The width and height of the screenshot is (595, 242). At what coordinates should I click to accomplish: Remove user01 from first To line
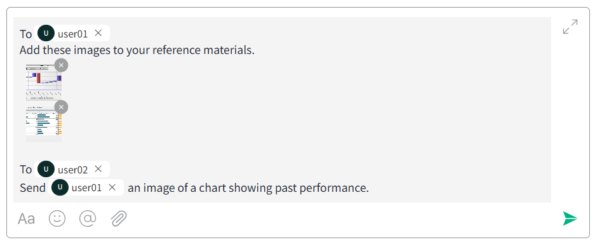[x=98, y=34]
